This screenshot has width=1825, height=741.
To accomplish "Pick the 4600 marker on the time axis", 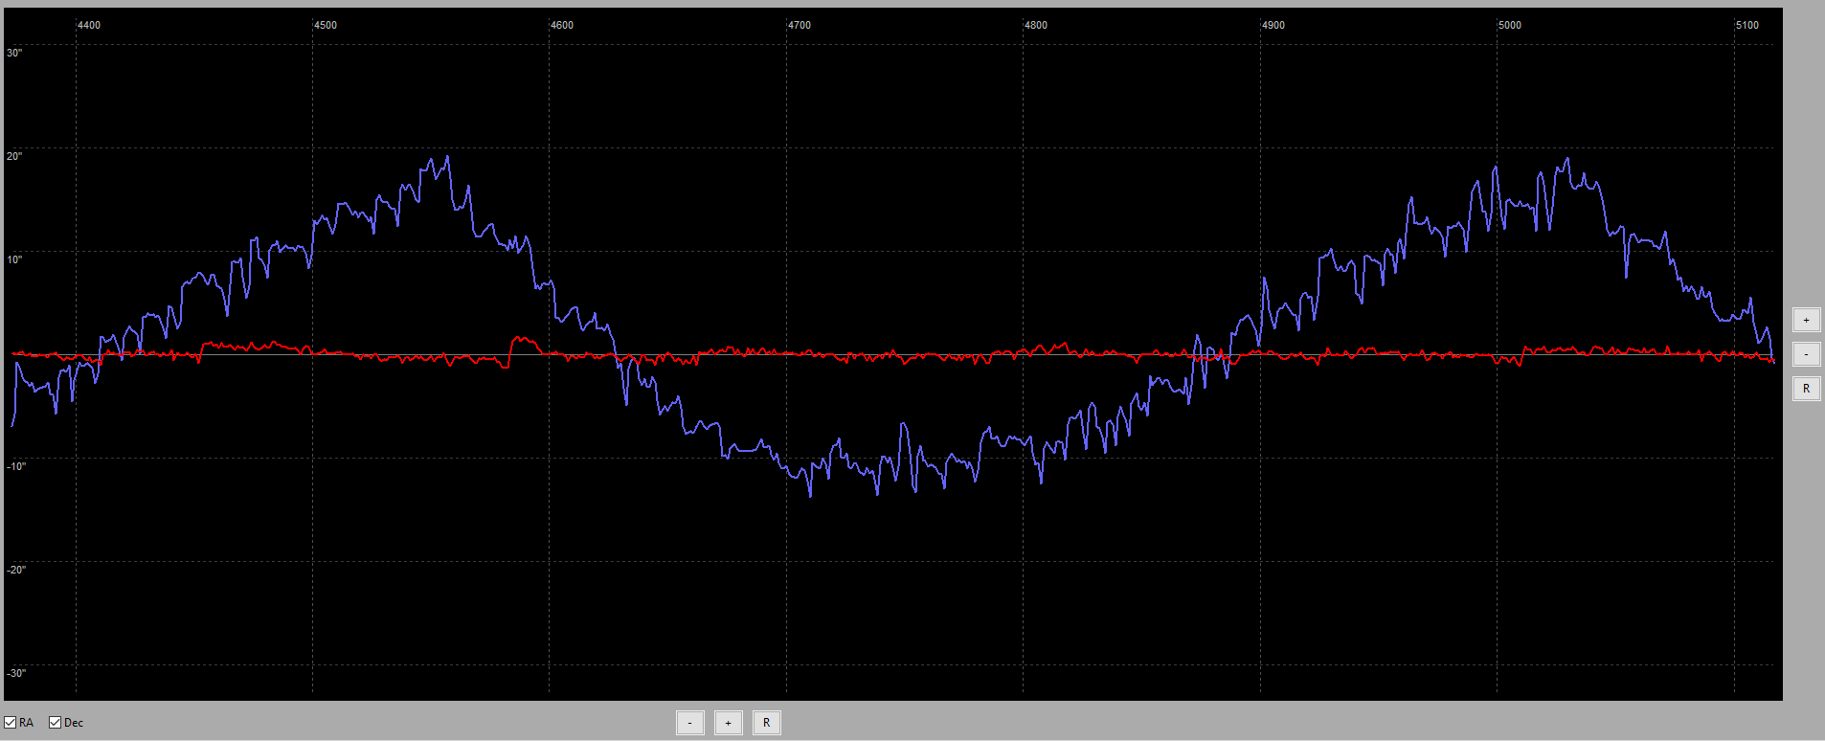I will (562, 25).
